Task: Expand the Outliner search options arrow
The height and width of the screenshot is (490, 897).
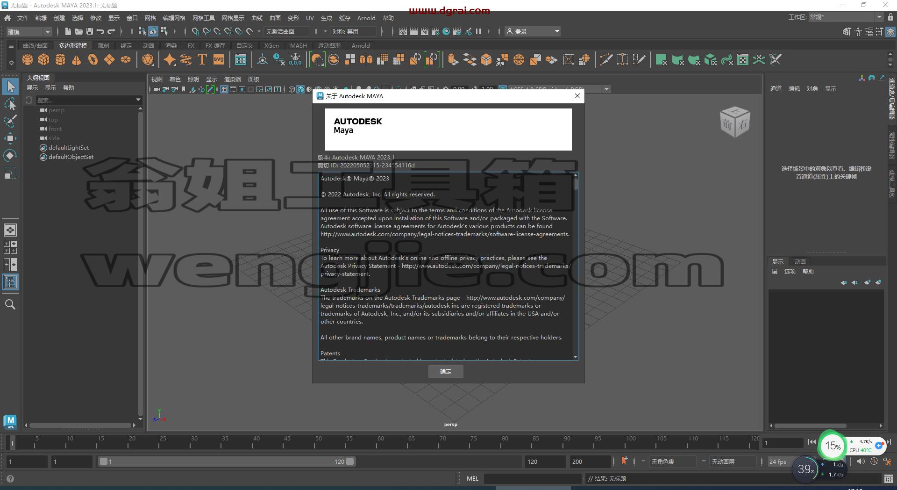Action: coord(138,100)
